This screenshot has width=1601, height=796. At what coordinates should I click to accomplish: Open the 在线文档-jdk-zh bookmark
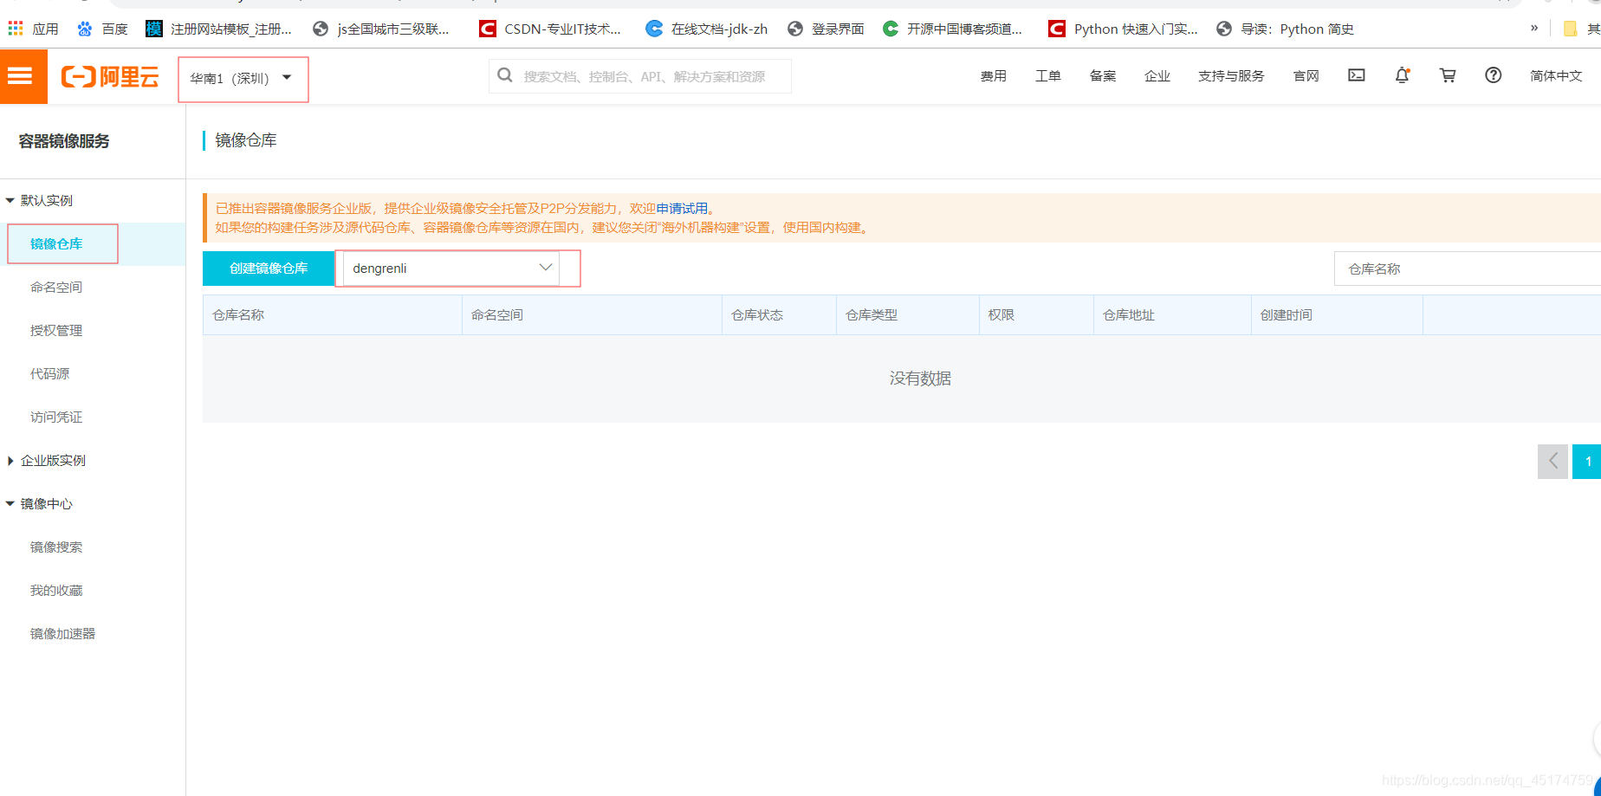[x=707, y=29]
